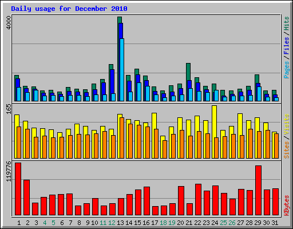The height and width of the screenshot is (229, 293).
Task: Click the day 14 axis label
Action: (x=129, y=223)
